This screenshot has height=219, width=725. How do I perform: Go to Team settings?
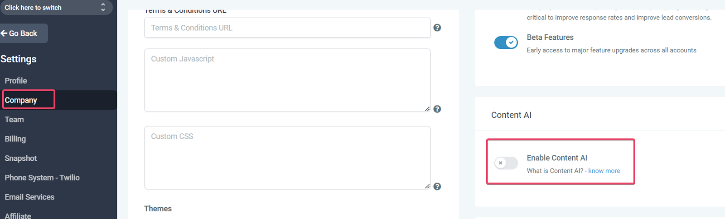point(14,120)
